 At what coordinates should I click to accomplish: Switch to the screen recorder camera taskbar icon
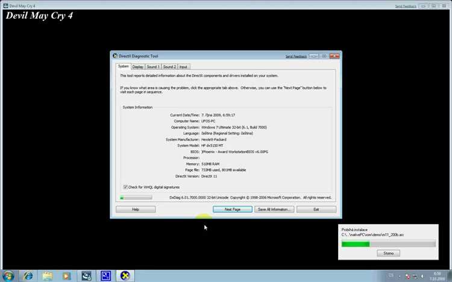(86, 275)
